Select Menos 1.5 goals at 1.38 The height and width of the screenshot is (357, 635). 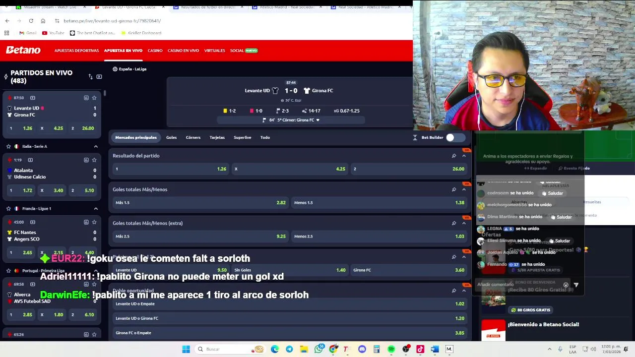coord(380,203)
